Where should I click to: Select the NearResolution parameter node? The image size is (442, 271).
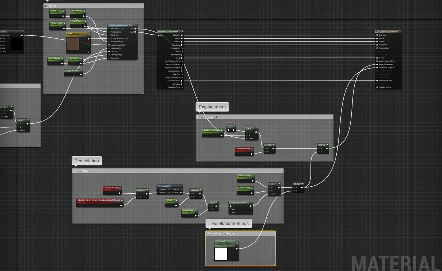246,178
